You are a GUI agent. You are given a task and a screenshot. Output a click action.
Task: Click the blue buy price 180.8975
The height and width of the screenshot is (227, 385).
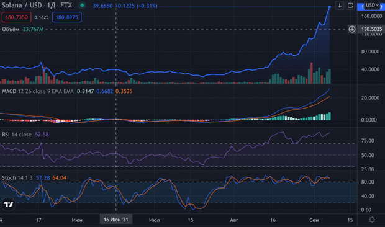pos(67,17)
